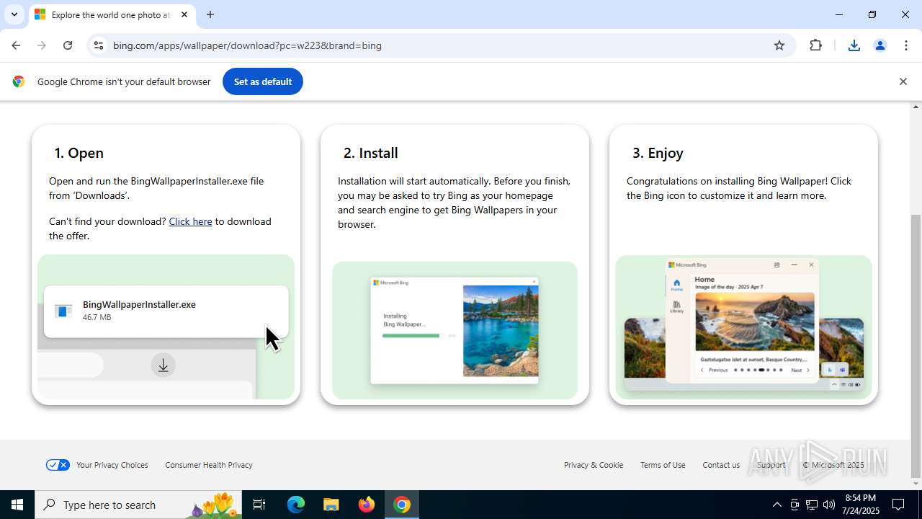Image resolution: width=922 pixels, height=519 pixels.
Task: Click the 'Click here' download link
Action: pyautogui.click(x=190, y=221)
